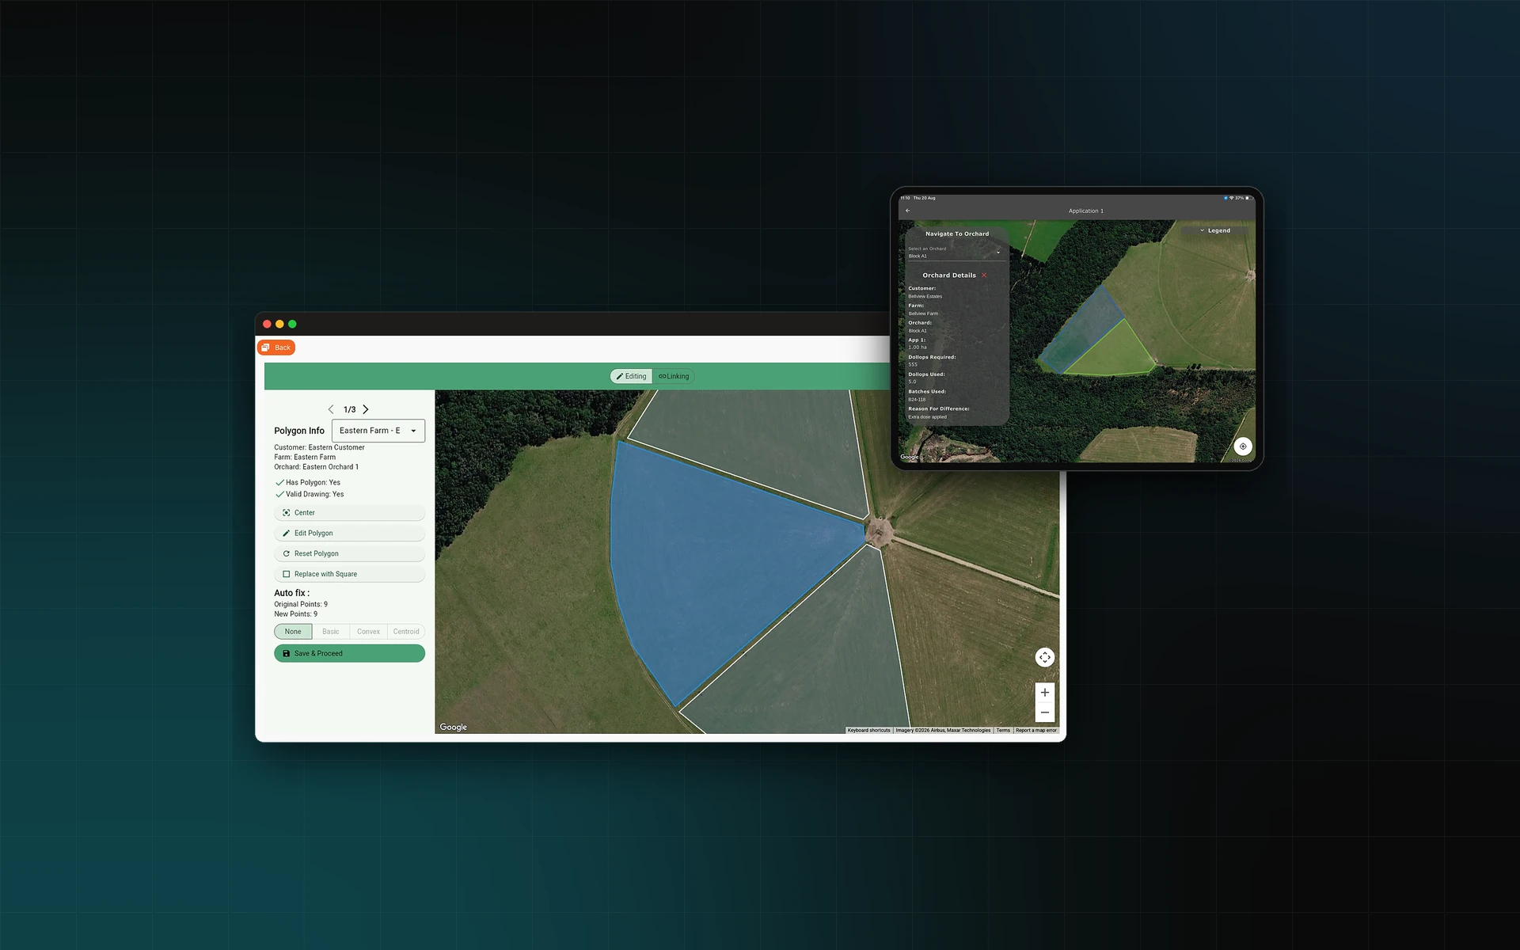The width and height of the screenshot is (1520, 950).
Task: Go to previous polygon chevron
Action: coord(331,409)
